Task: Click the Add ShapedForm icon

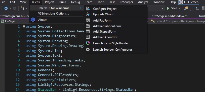Action: pos(88,31)
